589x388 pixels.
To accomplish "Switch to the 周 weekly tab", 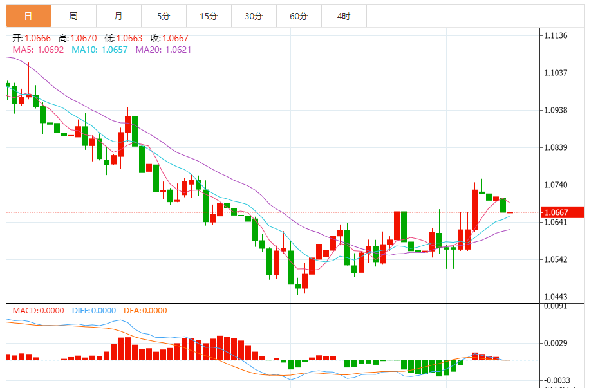I will pyautogui.click(x=73, y=16).
